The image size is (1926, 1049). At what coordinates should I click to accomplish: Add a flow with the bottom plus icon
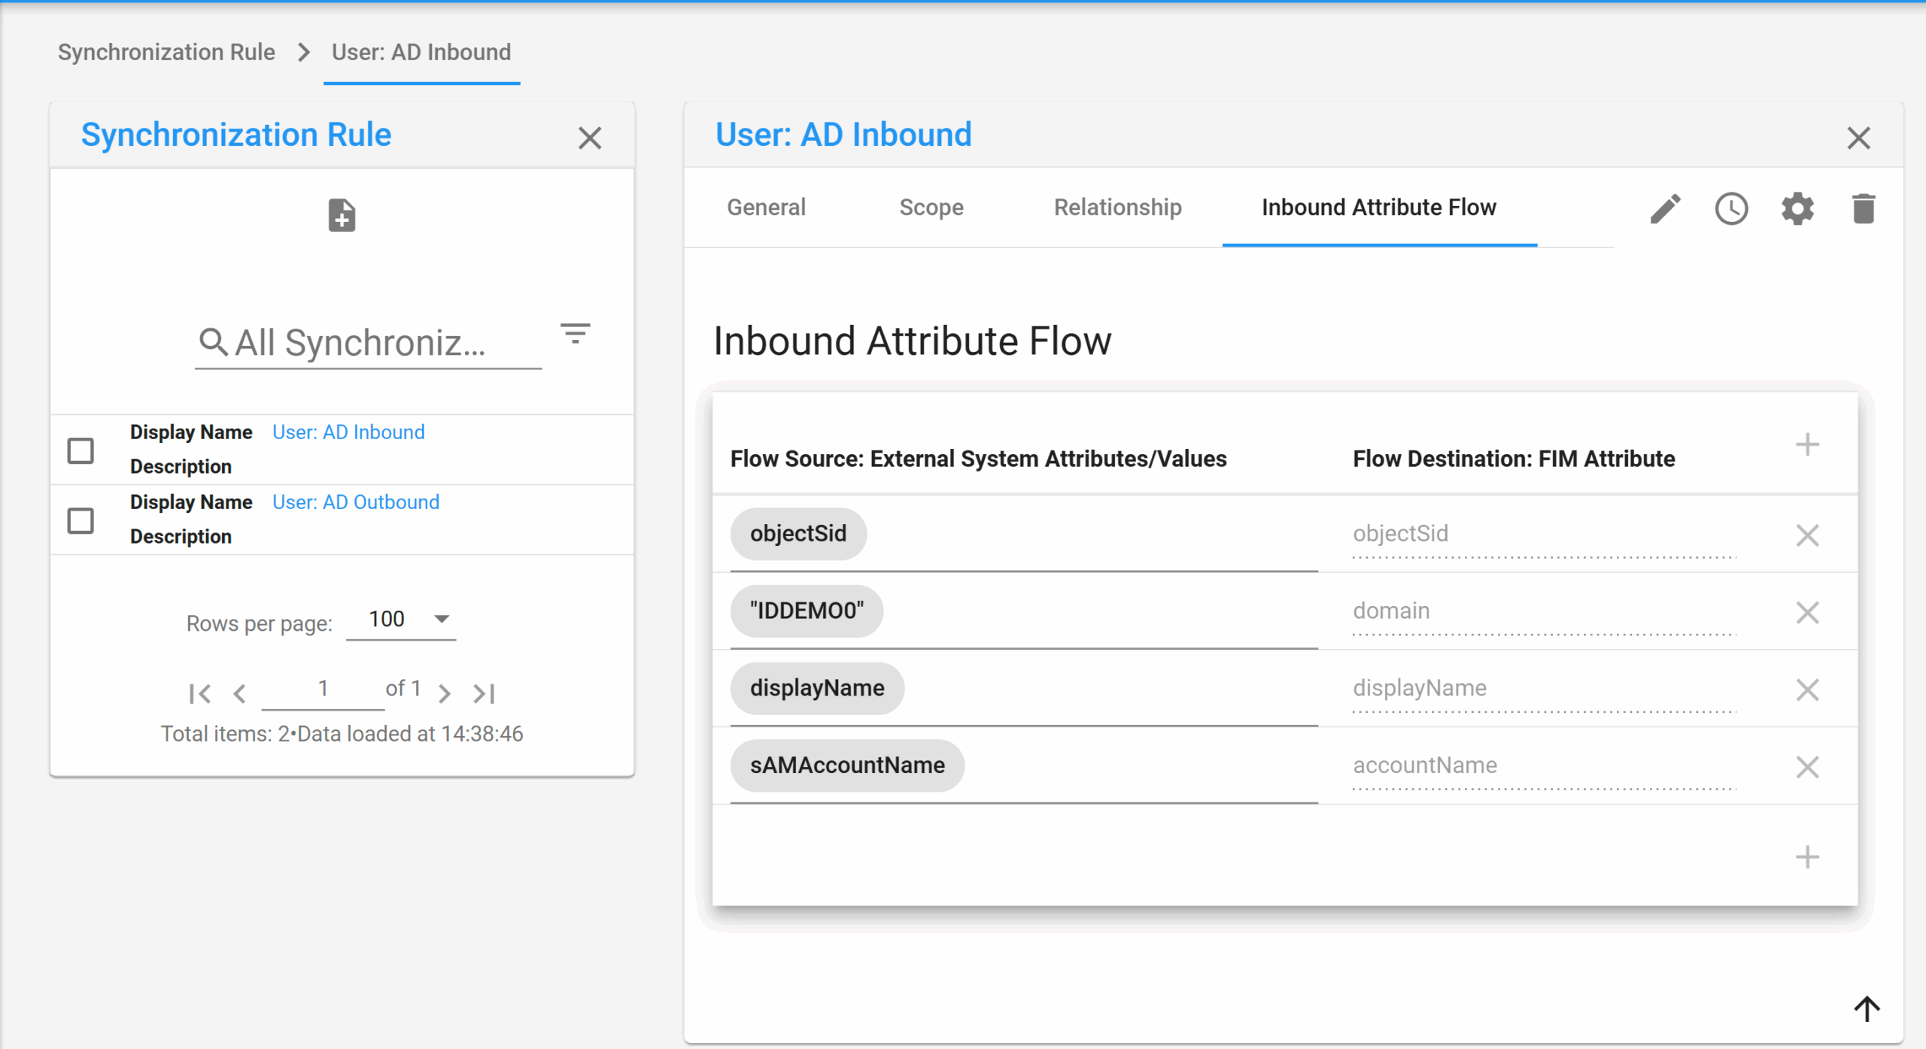coord(1807,857)
